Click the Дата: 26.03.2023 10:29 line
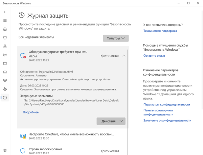The width and height of the screenshot is (203, 155). coord(34,85)
